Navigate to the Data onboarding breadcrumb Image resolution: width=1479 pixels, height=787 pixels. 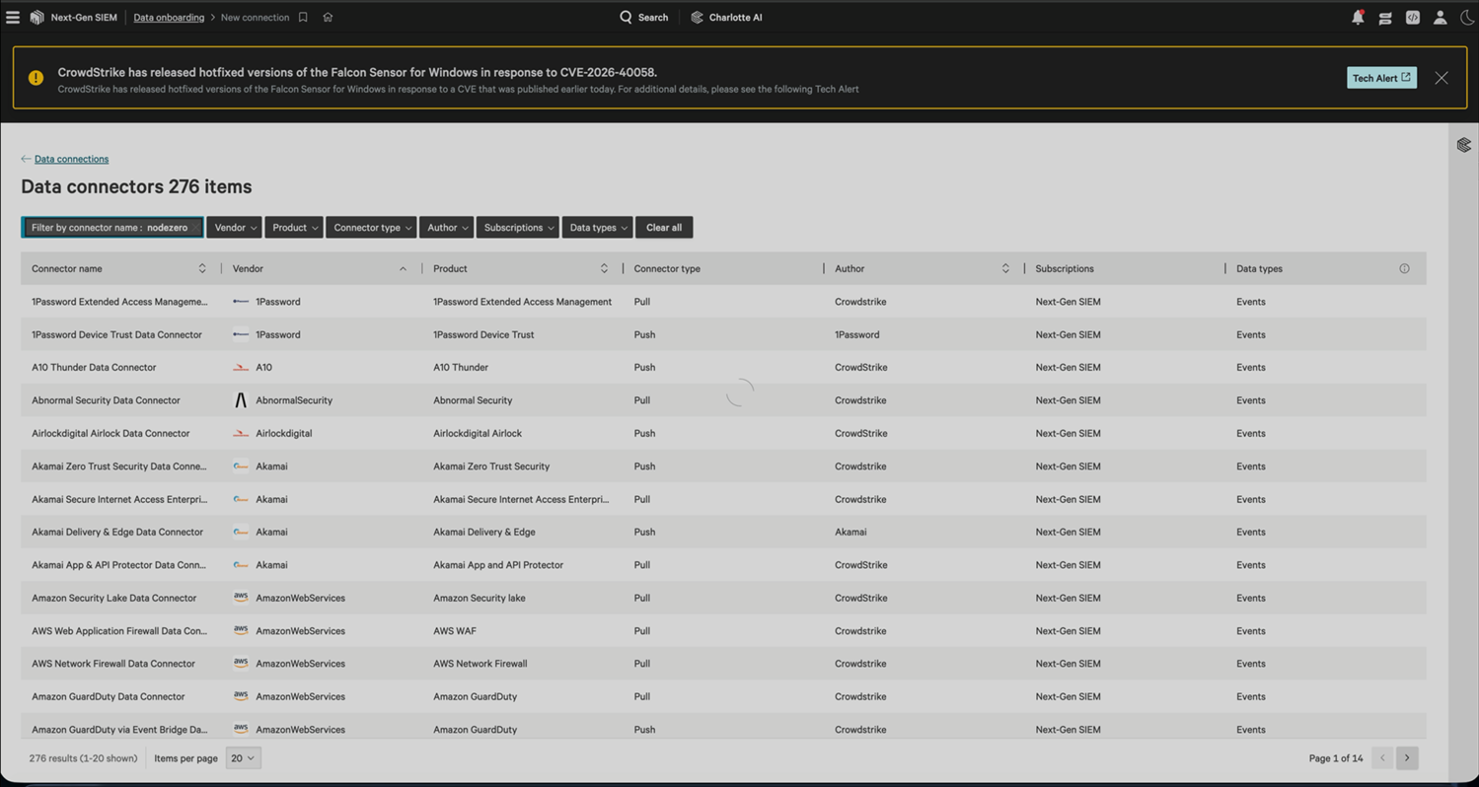pos(169,17)
